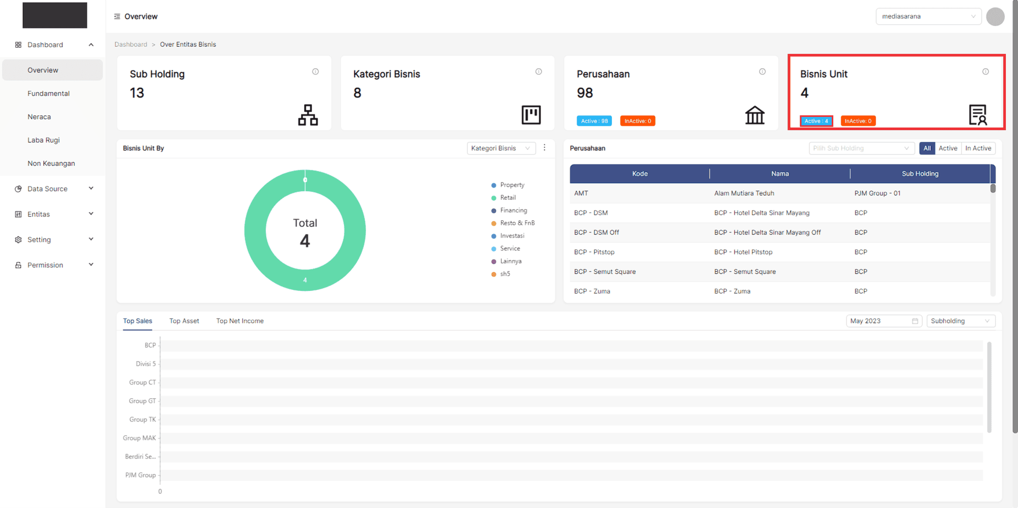Expand the Data Source sidebar menu

coord(53,189)
